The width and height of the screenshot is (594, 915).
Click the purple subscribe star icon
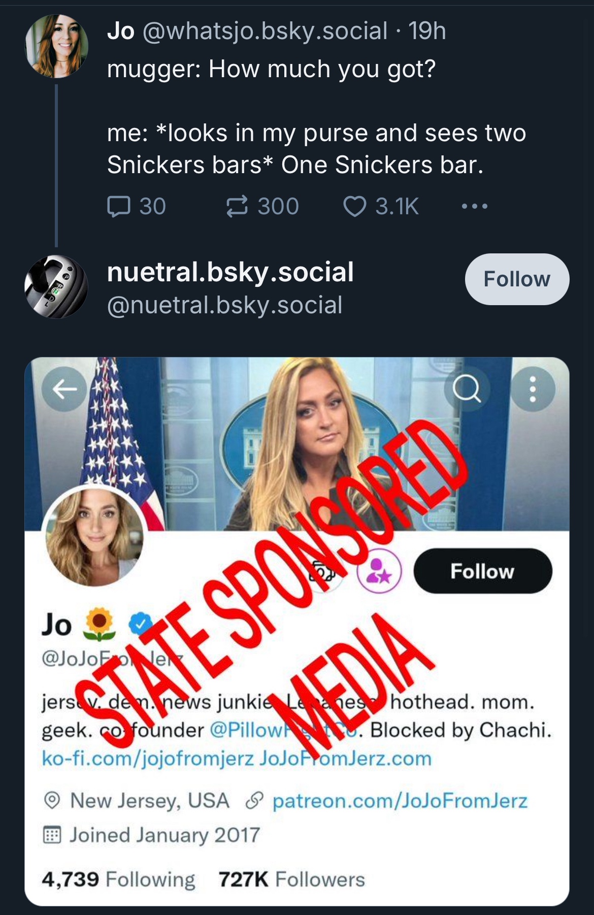pos(379,572)
